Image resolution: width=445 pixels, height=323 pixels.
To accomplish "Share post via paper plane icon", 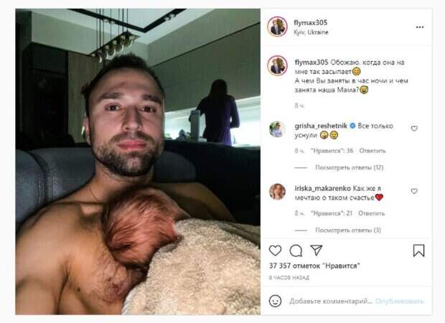I will pos(316,251).
